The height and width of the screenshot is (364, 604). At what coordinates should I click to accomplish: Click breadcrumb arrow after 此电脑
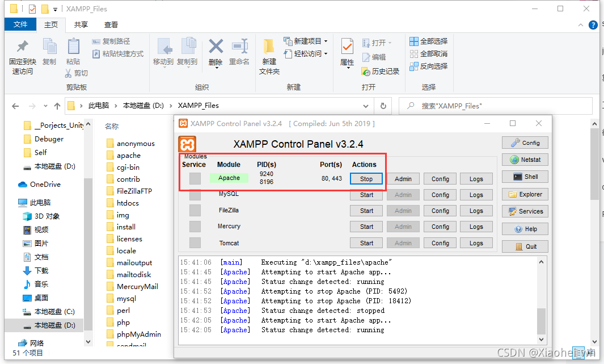pos(116,106)
